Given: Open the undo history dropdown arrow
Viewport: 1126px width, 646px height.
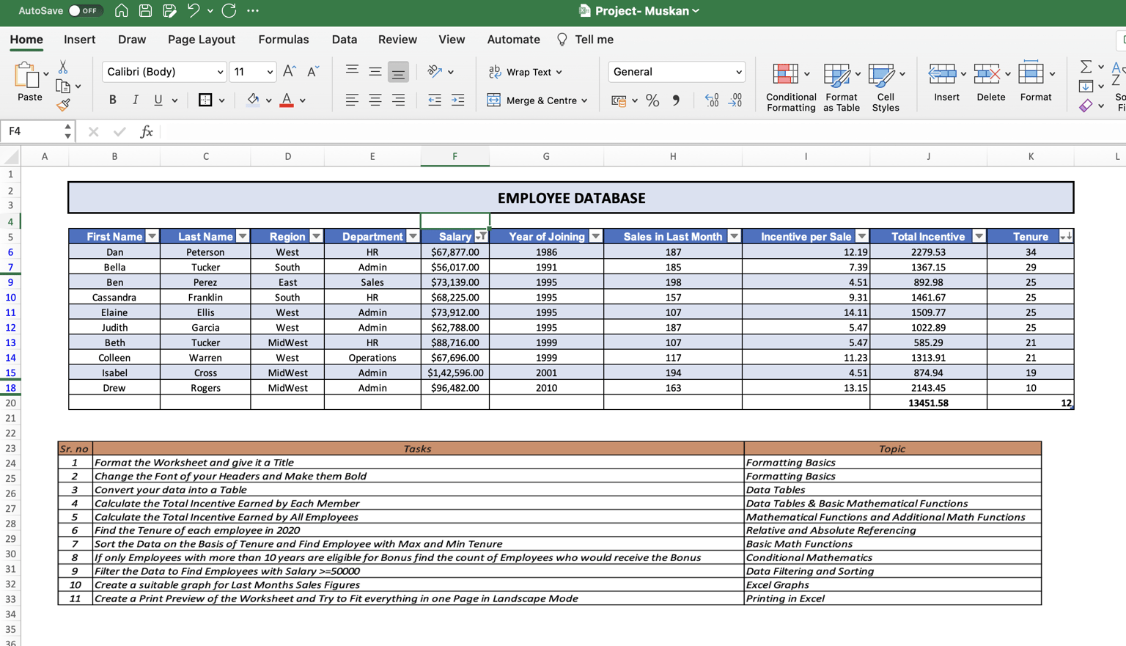Looking at the screenshot, I should 210,11.
